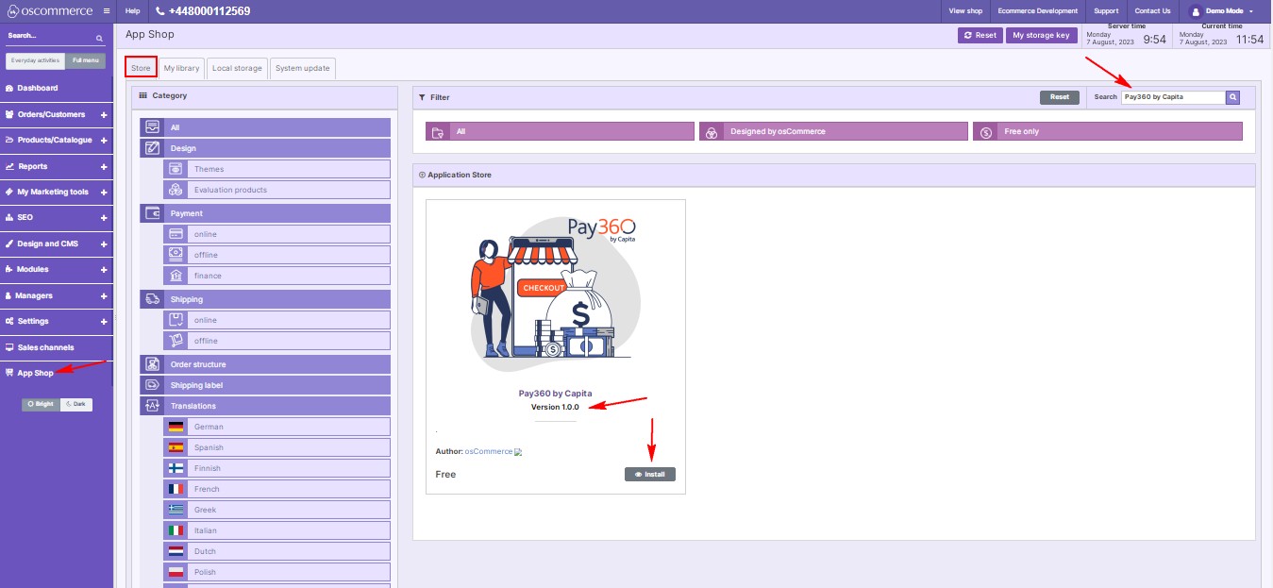Pick the Italian flag icon
This screenshot has height=588, width=1273.
[176, 530]
